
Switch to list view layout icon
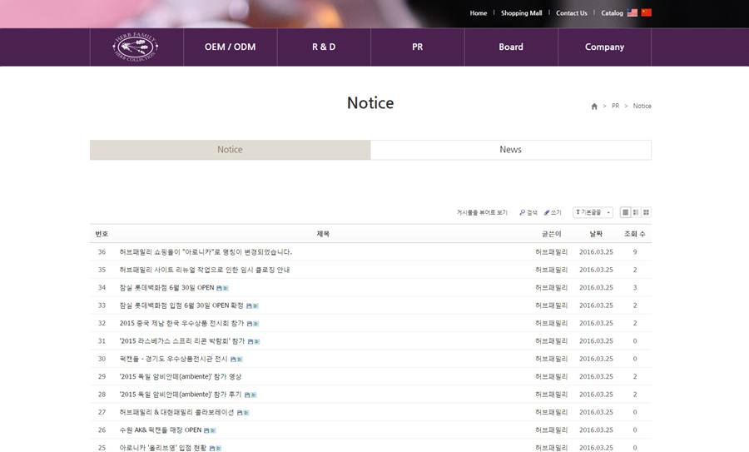(x=625, y=212)
